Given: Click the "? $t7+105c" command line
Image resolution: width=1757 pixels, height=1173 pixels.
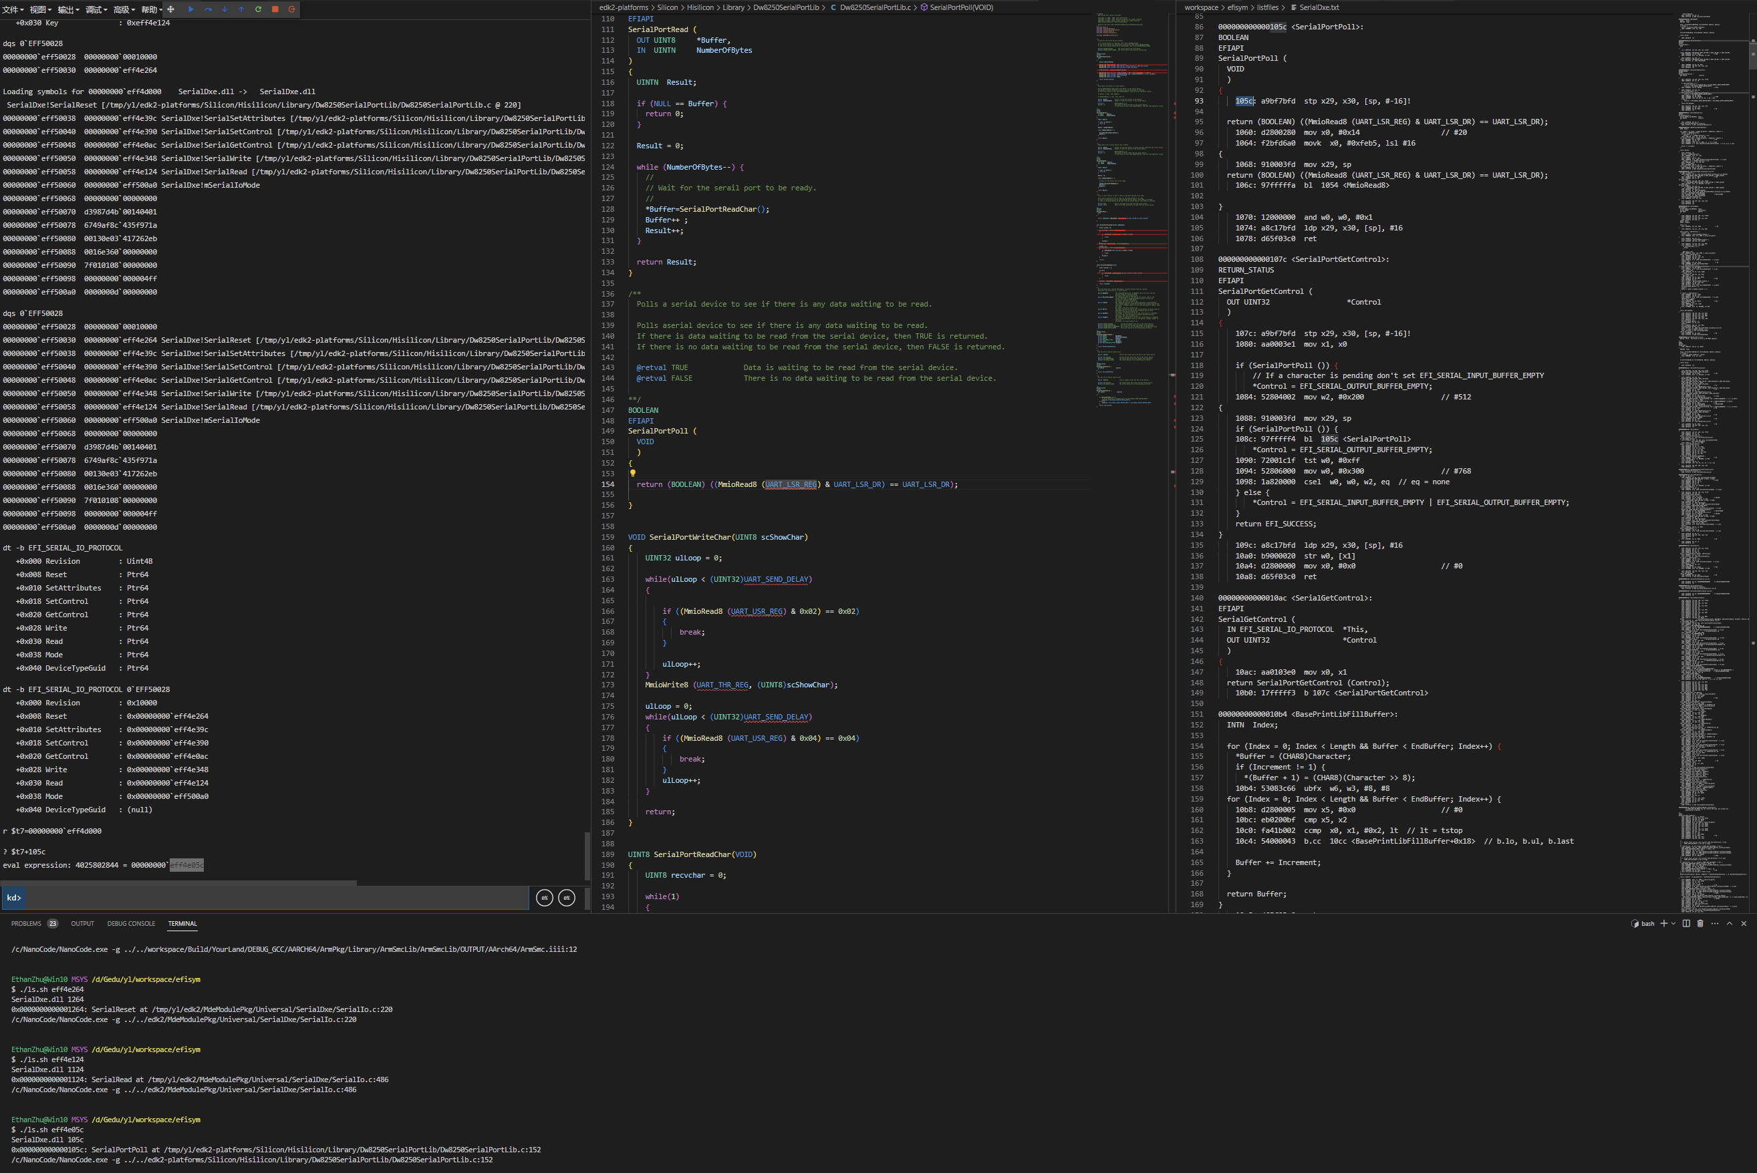Looking at the screenshot, I should point(24,852).
